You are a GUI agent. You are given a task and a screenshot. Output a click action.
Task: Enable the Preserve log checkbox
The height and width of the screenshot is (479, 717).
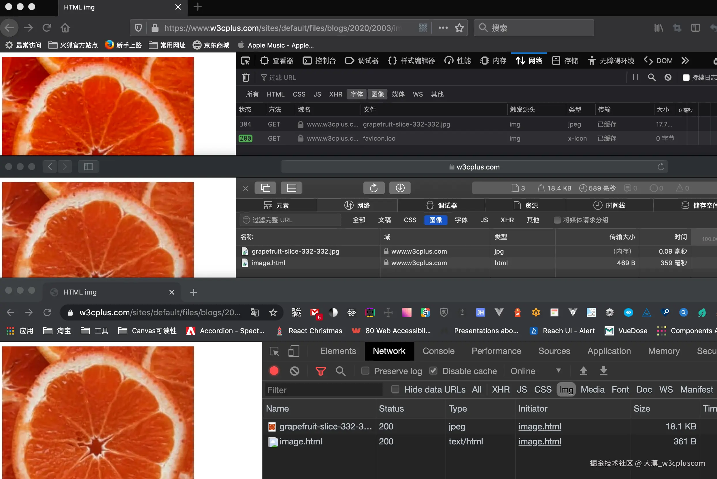(x=365, y=371)
